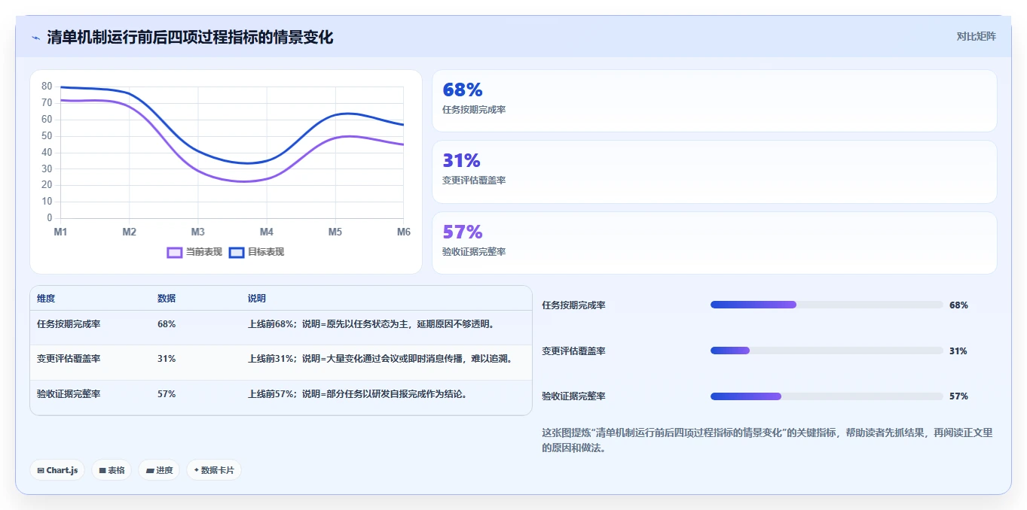Click the M1 axis label

click(x=60, y=232)
